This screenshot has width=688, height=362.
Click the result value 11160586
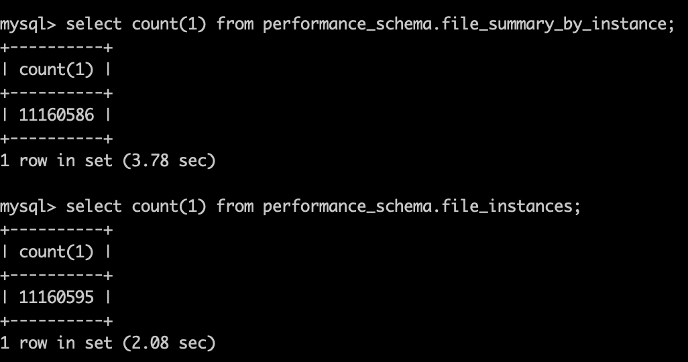click(x=56, y=115)
